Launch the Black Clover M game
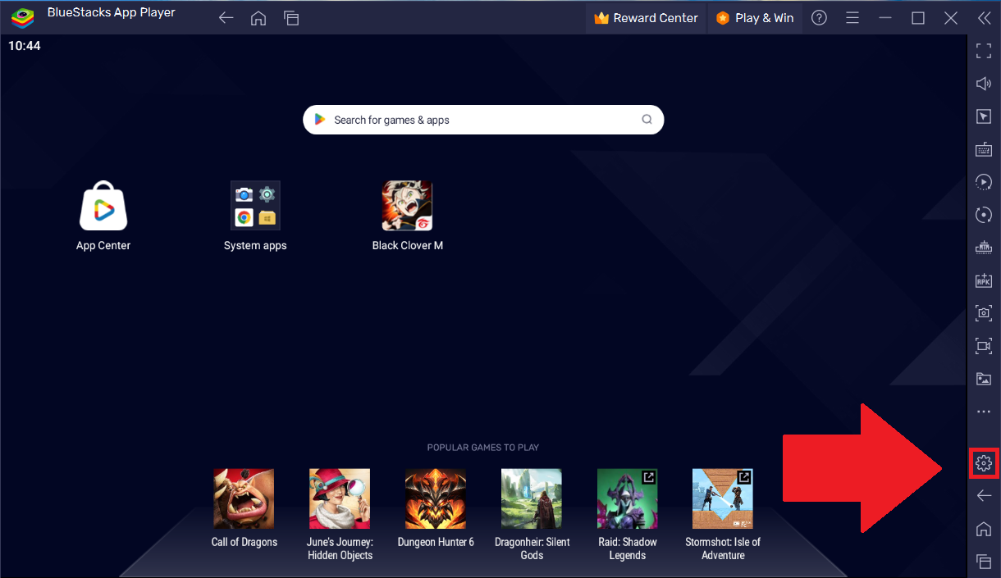Screen dimensions: 1001x578 [408, 205]
